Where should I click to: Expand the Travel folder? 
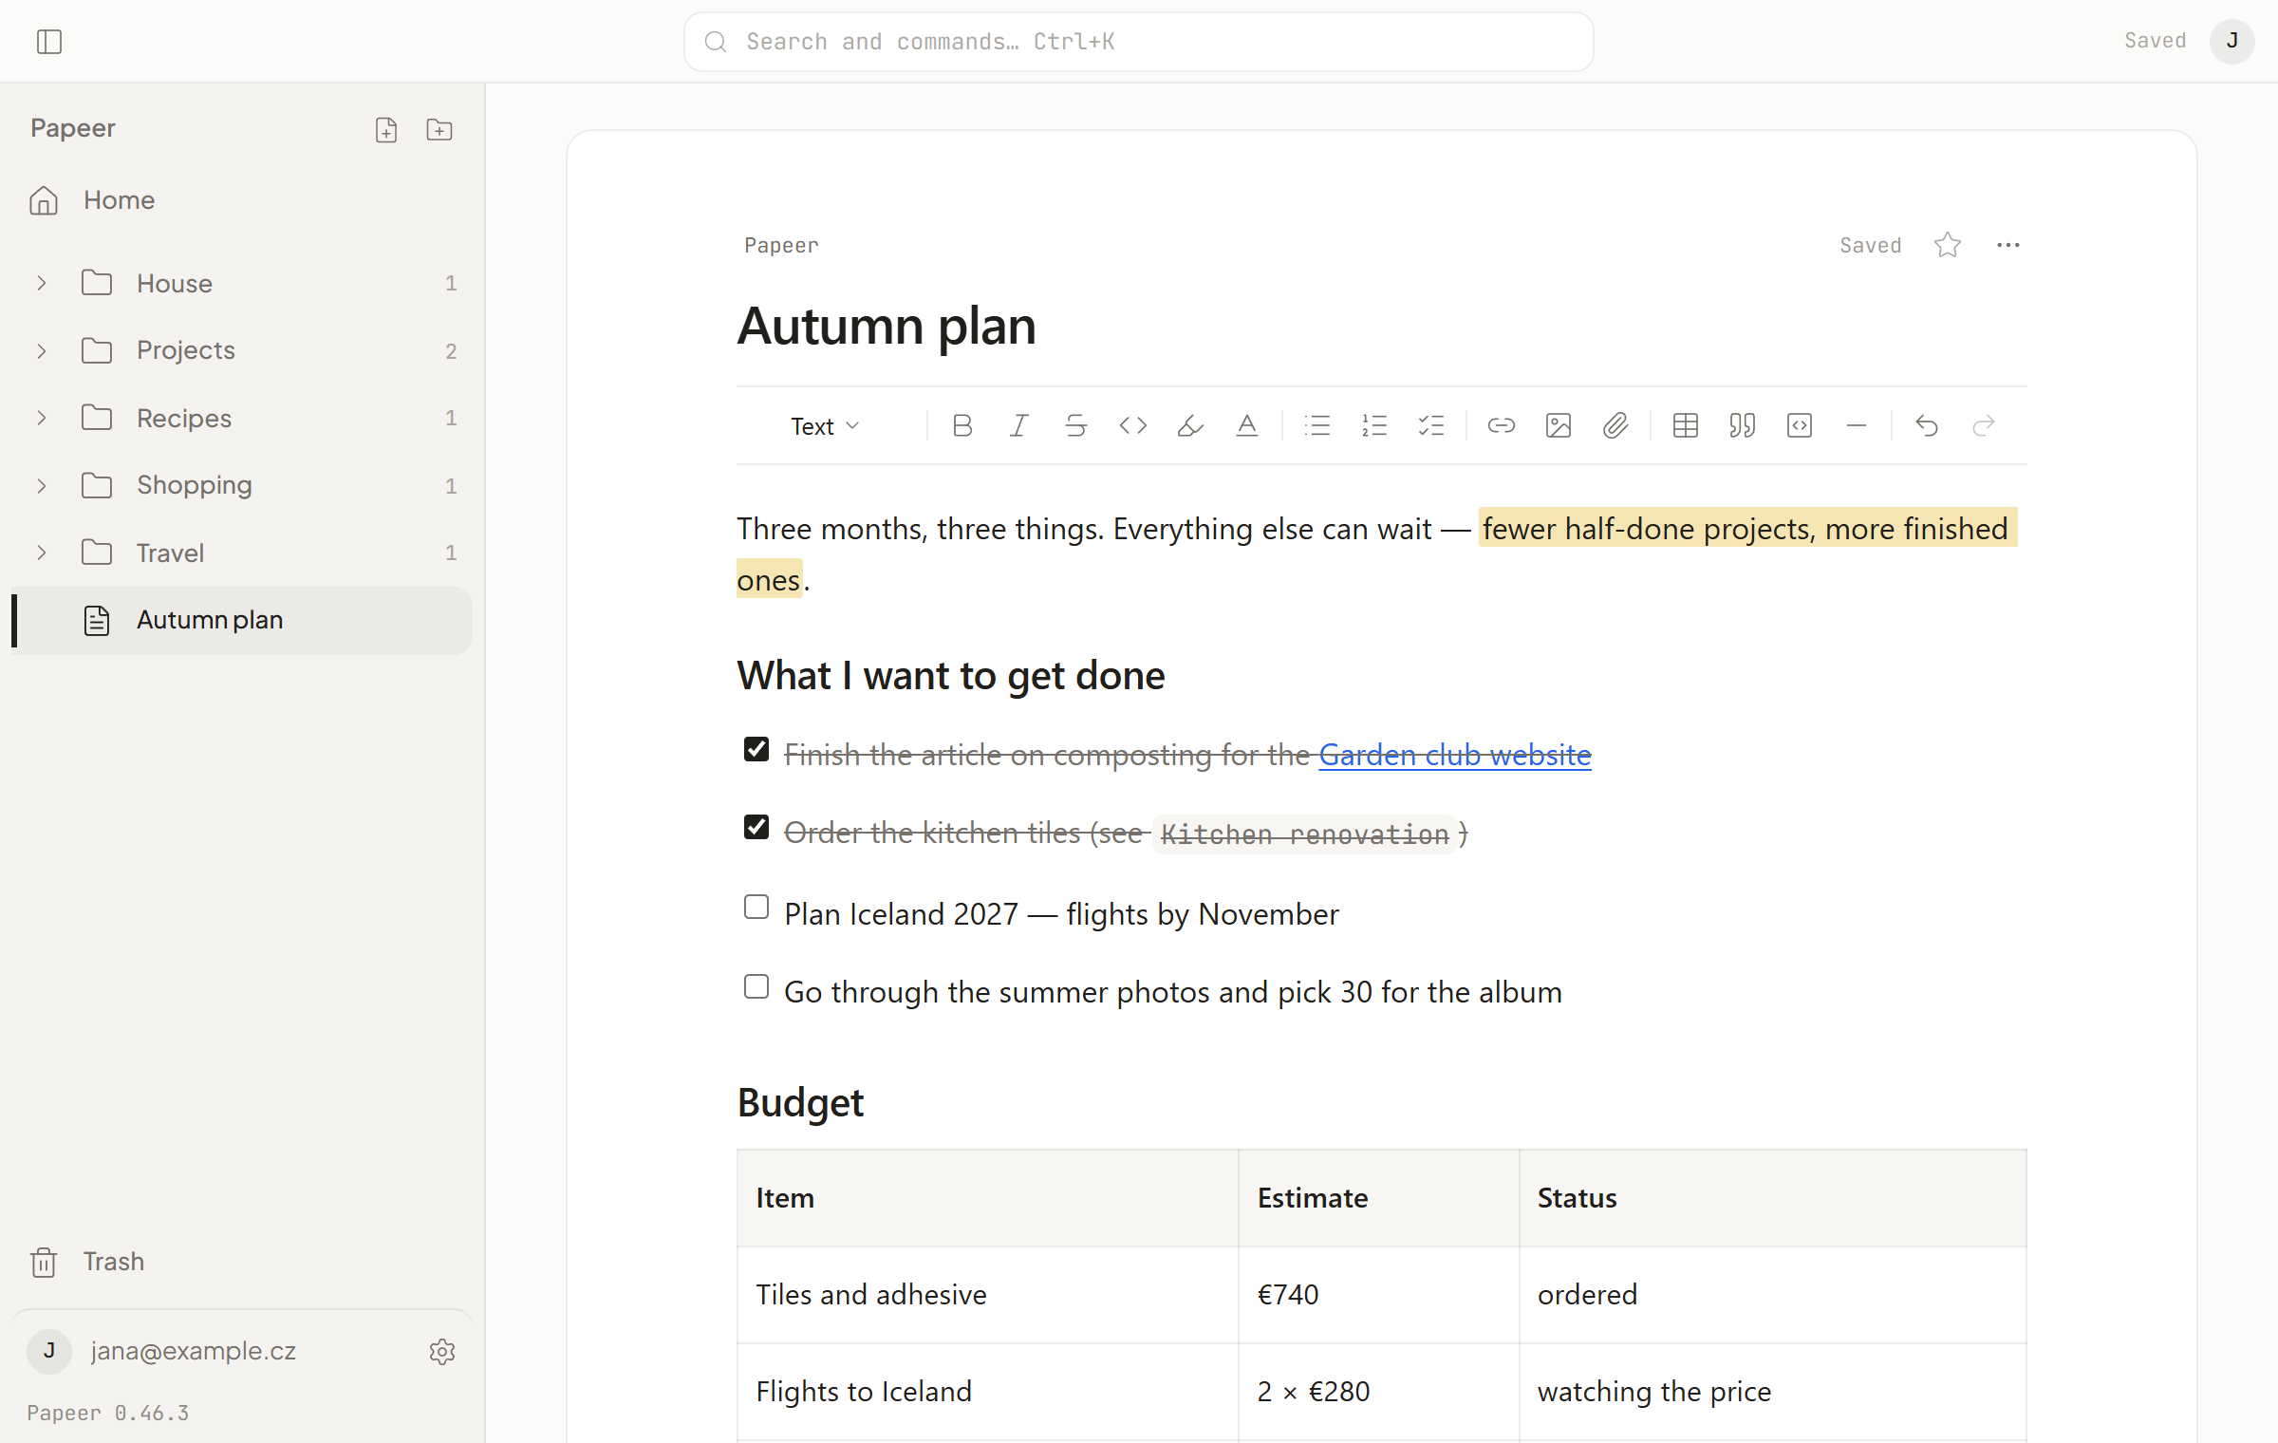point(42,553)
